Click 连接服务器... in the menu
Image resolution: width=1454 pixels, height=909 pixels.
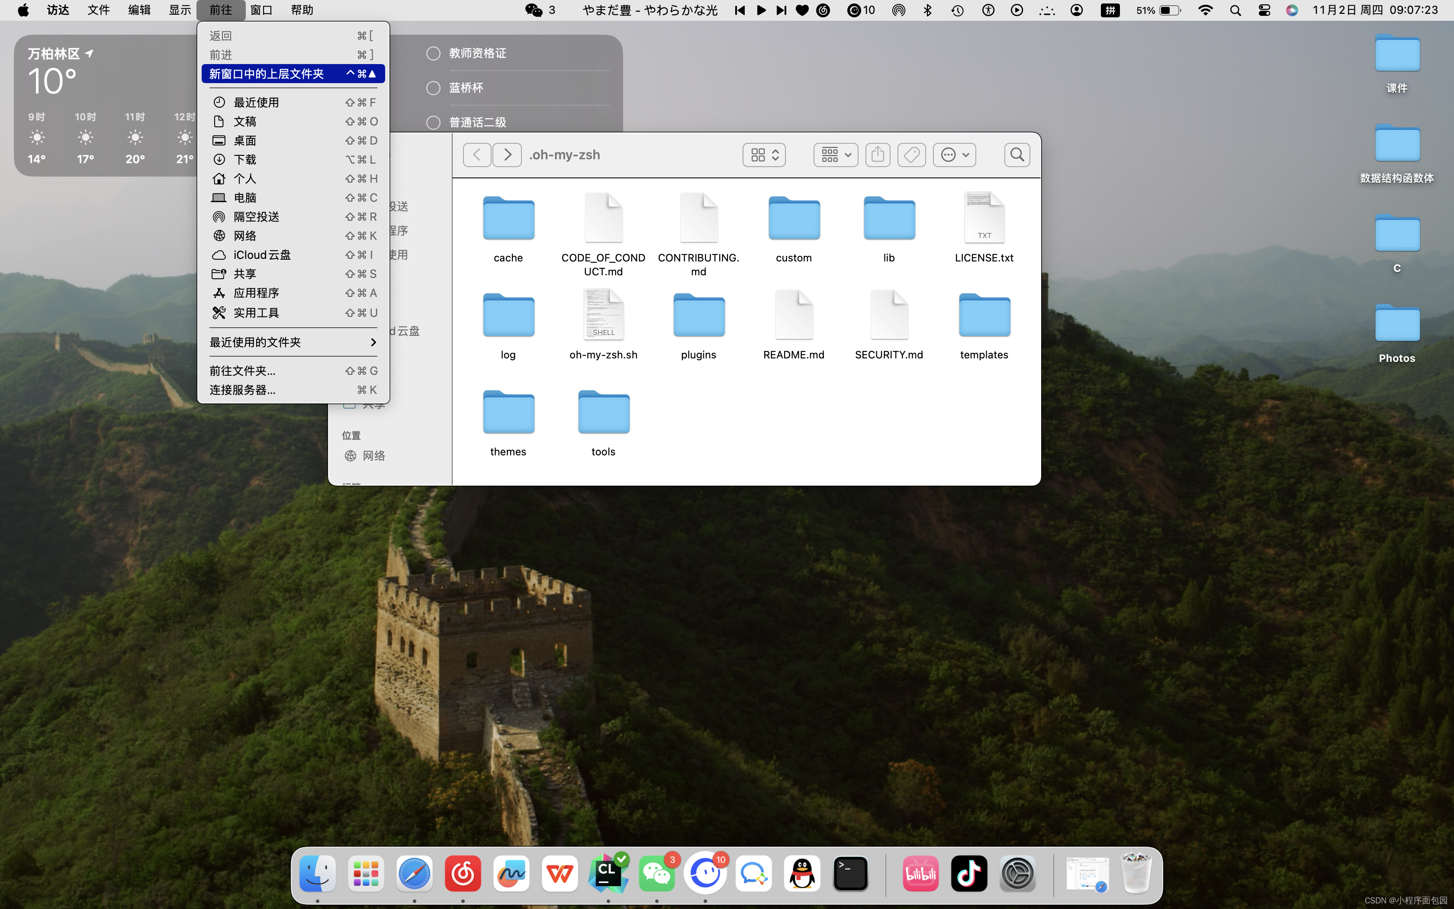pos(243,390)
